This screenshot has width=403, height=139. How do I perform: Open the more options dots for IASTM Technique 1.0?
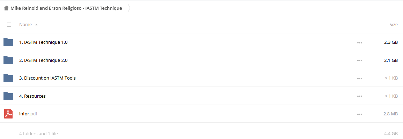coord(360,43)
